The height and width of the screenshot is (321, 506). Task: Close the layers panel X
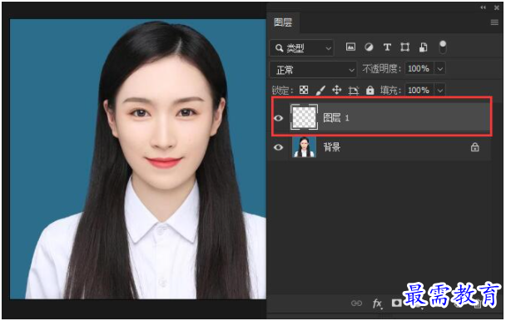pyautogui.click(x=497, y=7)
